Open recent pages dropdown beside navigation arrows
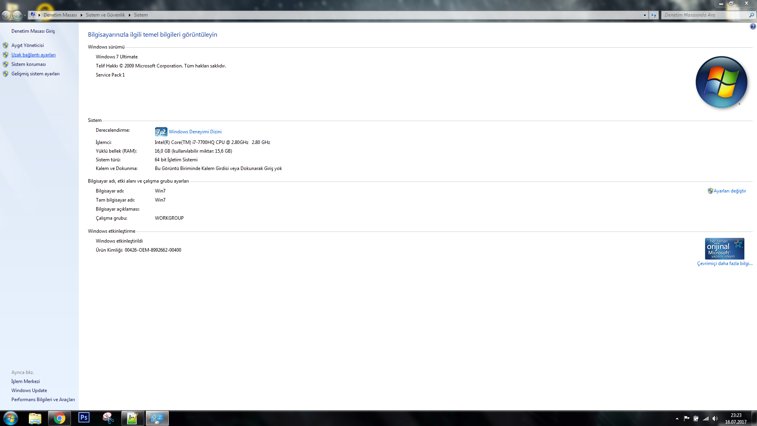This screenshot has width=757, height=426. coord(25,15)
